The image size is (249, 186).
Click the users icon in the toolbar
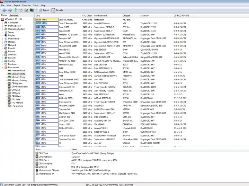pos(26,10)
